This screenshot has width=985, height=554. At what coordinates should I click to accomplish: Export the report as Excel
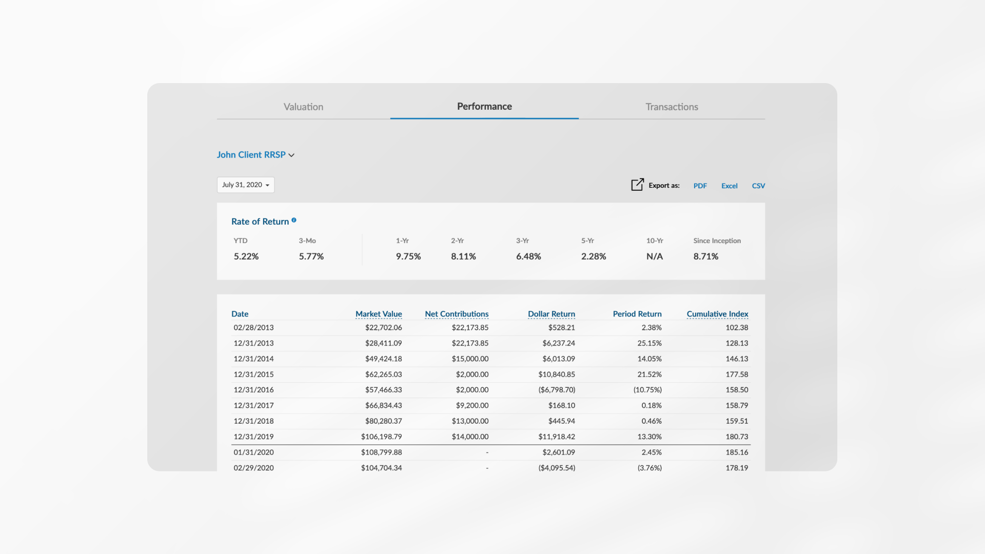729,186
